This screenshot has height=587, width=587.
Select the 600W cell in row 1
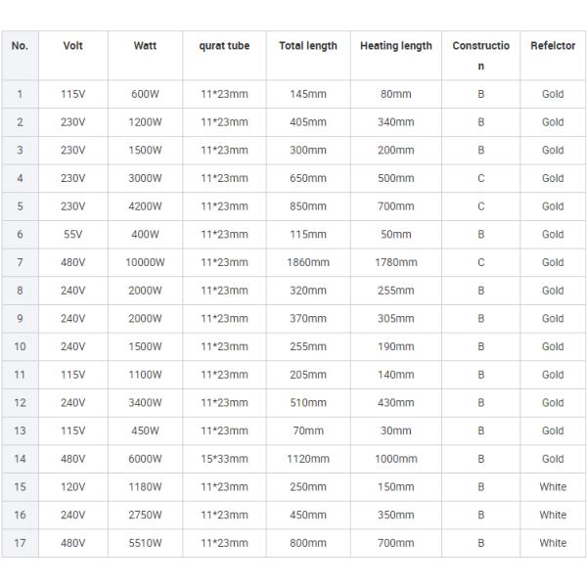point(145,94)
